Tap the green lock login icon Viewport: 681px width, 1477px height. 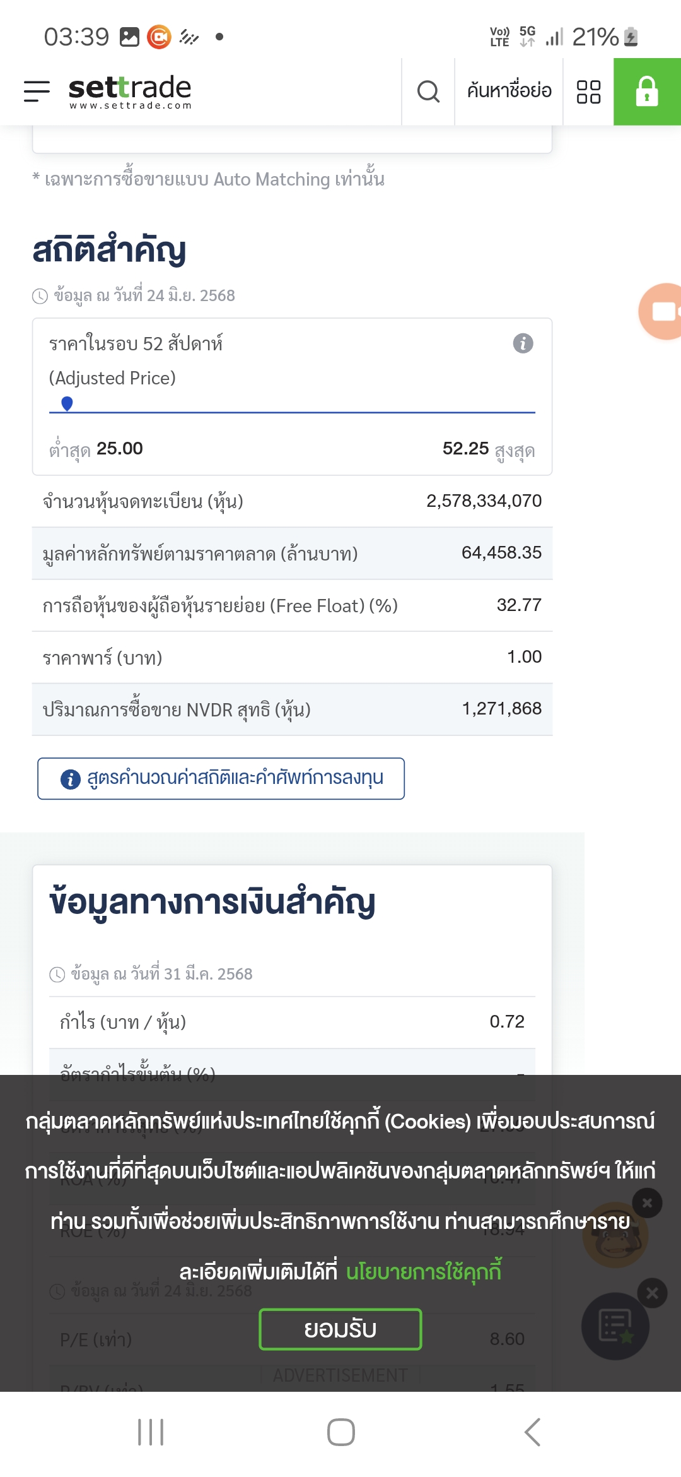click(x=647, y=92)
